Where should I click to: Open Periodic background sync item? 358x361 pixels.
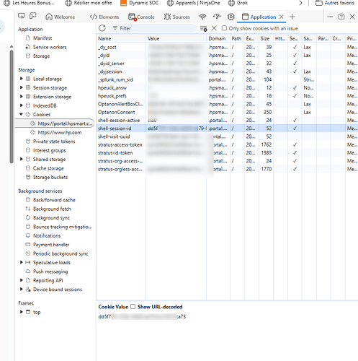point(61,253)
